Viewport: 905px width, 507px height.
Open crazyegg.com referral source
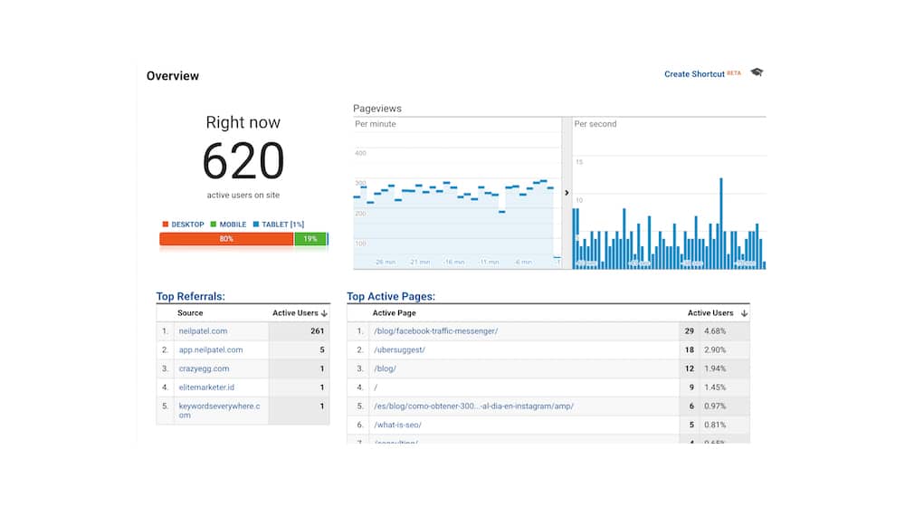(204, 368)
